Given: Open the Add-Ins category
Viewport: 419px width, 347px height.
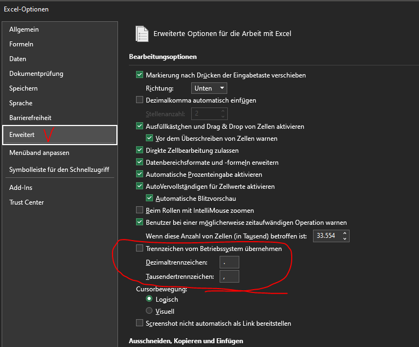Looking at the screenshot, I should click(21, 188).
